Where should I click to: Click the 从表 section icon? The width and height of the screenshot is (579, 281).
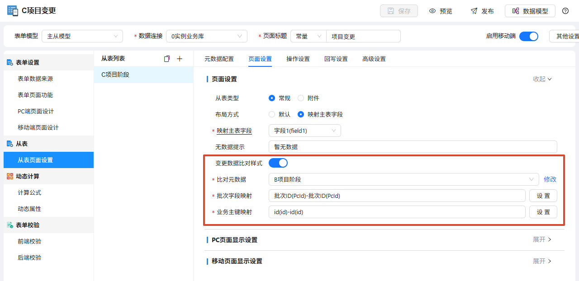pos(10,144)
